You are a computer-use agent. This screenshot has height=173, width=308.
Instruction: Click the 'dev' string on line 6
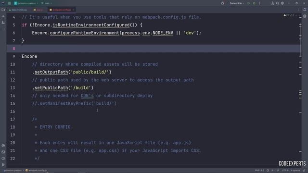pyautogui.click(x=190, y=33)
